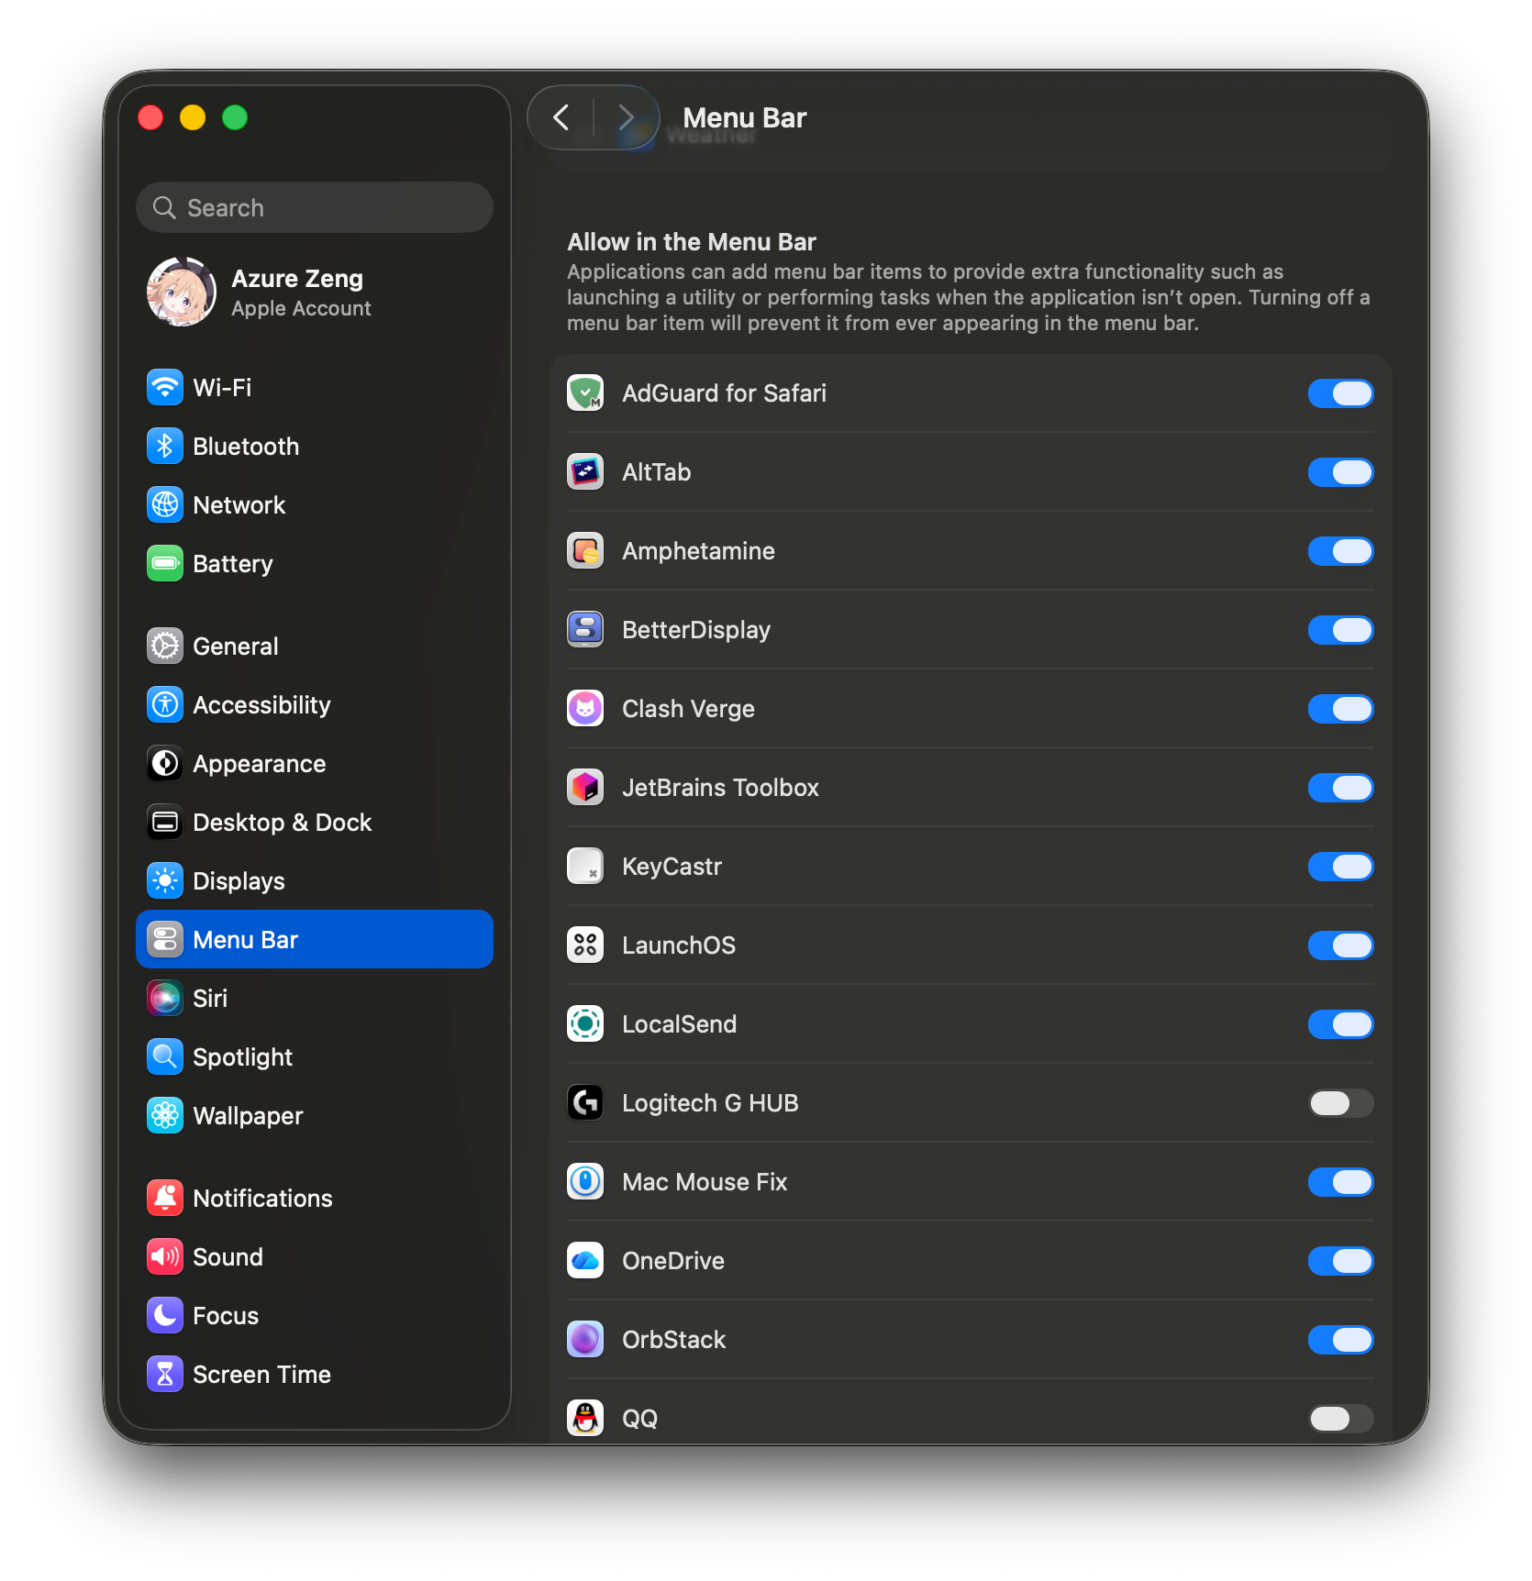1532x1581 pixels.
Task: Open the Appearance settings pane
Action: click(x=315, y=764)
